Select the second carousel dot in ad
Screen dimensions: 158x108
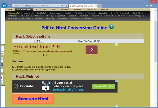point(46,55)
